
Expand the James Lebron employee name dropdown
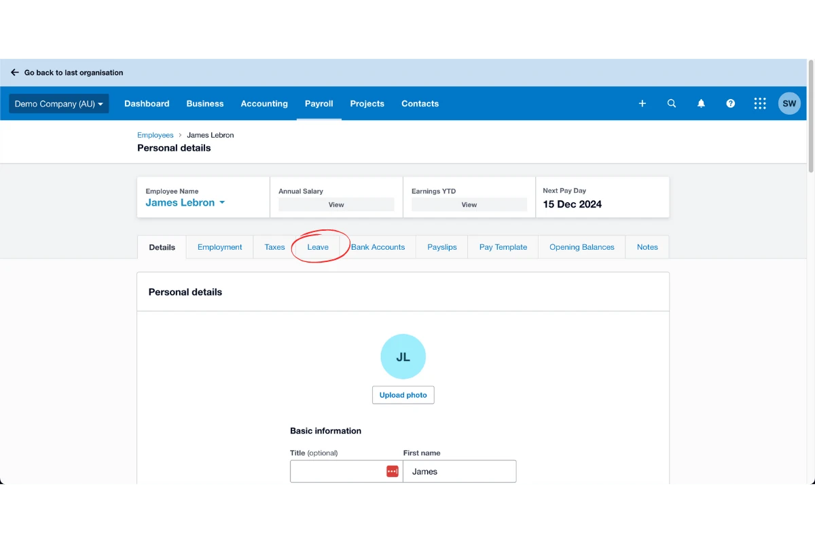click(185, 202)
